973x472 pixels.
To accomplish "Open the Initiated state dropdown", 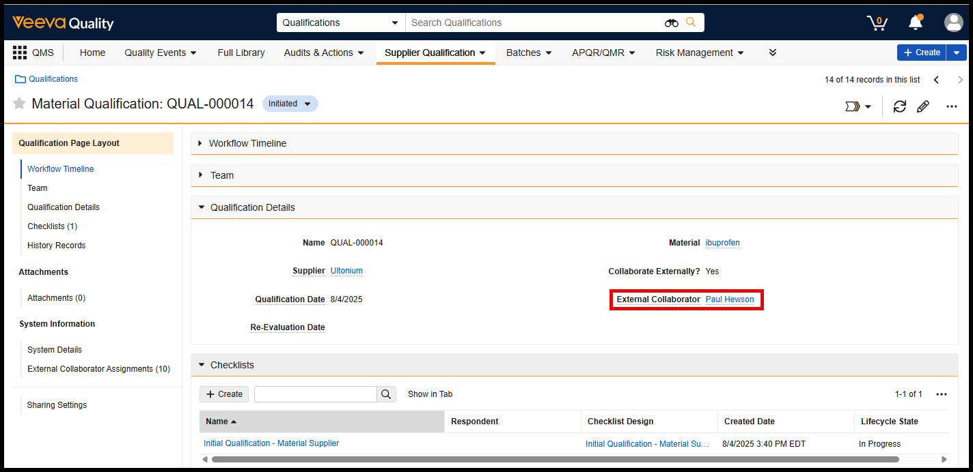I will (290, 104).
